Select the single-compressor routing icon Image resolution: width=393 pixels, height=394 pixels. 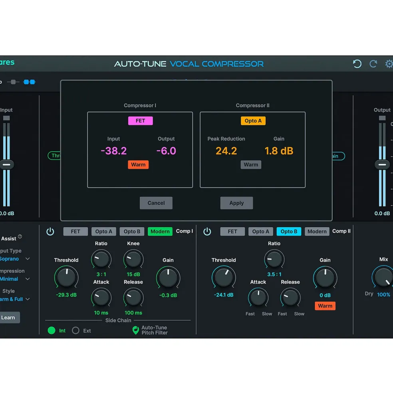point(13,82)
